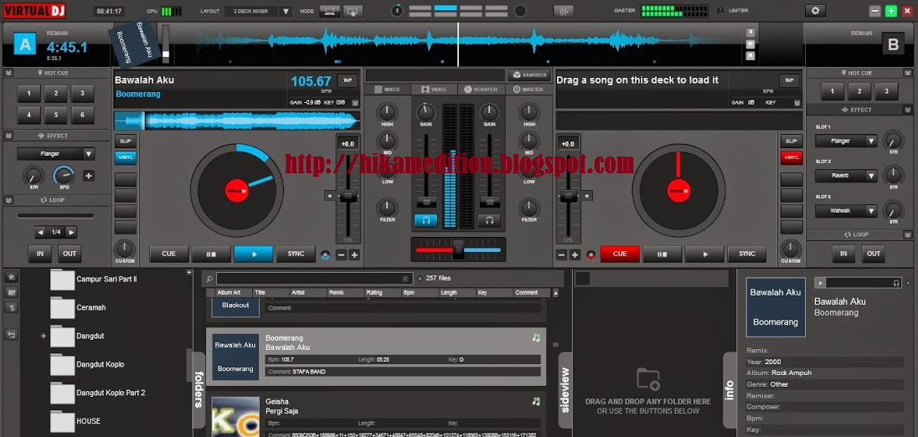
Task: Increase deck A pitch with plus button
Action: [x=354, y=254]
